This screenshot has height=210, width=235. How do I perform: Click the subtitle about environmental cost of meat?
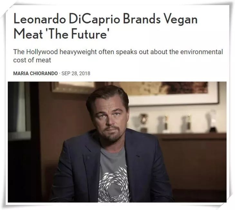click(x=118, y=56)
